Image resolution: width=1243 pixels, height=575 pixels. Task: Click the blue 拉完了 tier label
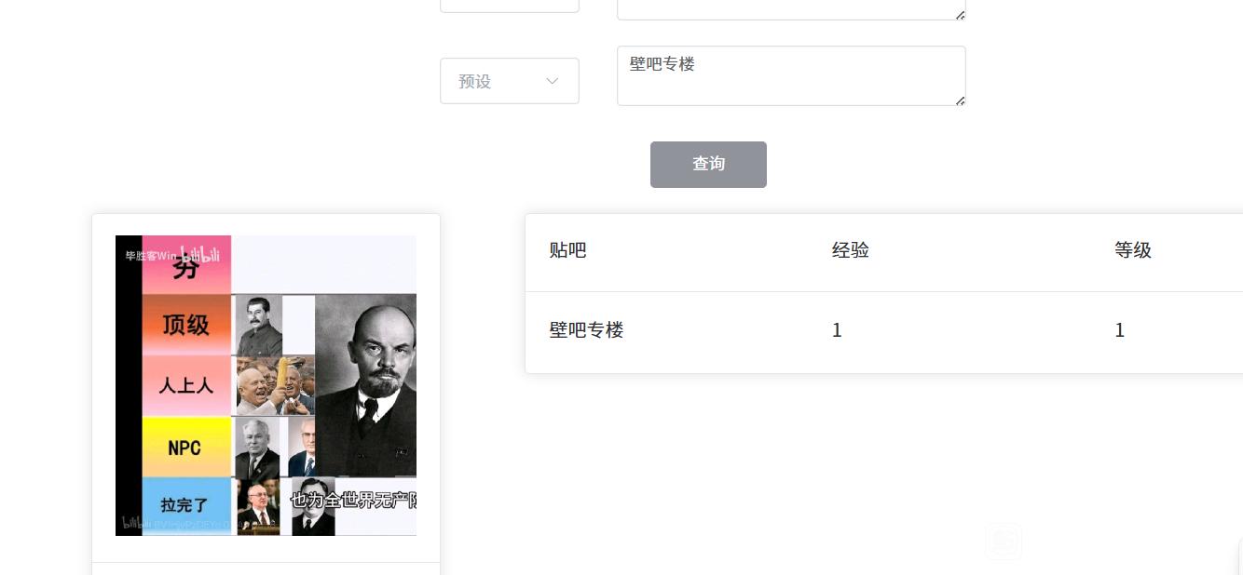coord(185,505)
